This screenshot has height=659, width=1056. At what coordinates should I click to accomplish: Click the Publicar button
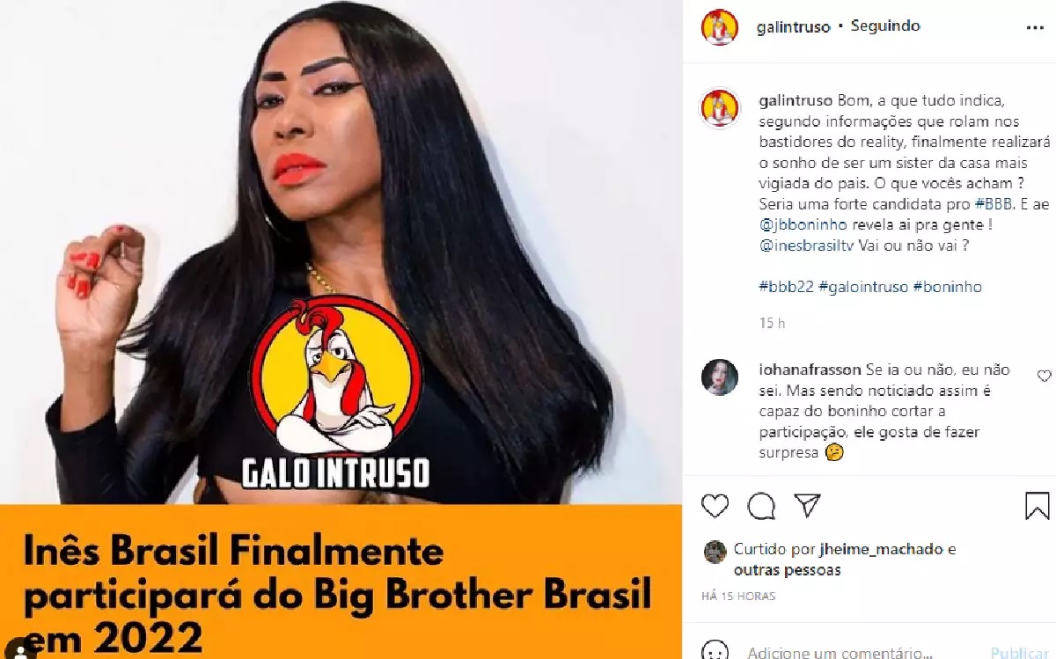pyautogui.click(x=1020, y=653)
